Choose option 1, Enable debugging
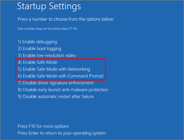Image resolution: width=184 pixels, height=140 pixels. [x=37, y=42]
